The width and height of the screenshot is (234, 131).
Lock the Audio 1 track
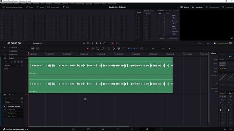(11, 61)
